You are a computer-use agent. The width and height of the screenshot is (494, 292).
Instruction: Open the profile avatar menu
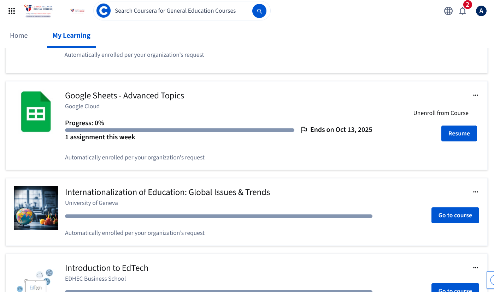[x=481, y=11]
